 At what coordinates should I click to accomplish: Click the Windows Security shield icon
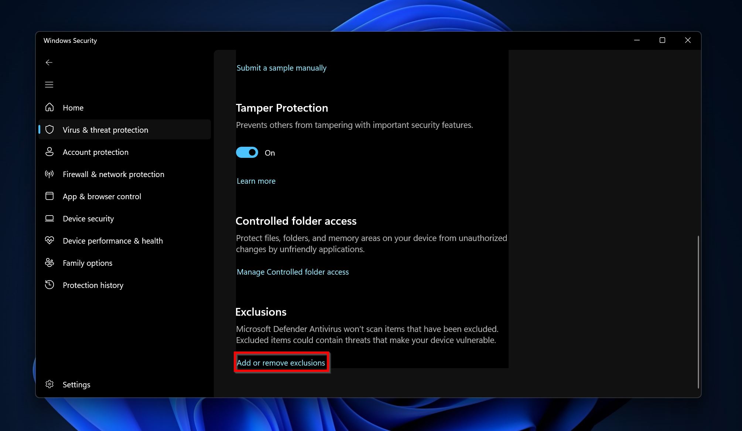point(49,130)
